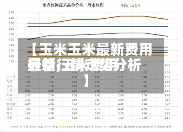Click the 胡萝卜 legend entry
This screenshot has height=132, width=183.
click(85, 127)
